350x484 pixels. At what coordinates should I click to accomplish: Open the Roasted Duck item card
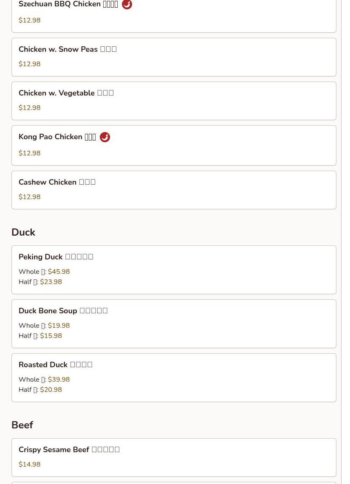(174, 378)
